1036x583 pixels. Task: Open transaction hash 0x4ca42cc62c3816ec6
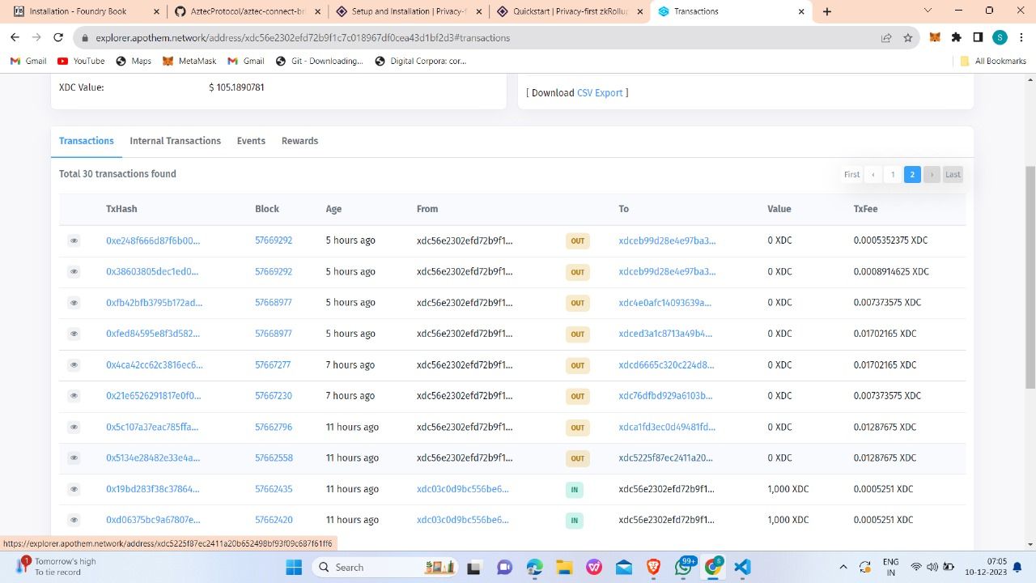click(x=154, y=364)
